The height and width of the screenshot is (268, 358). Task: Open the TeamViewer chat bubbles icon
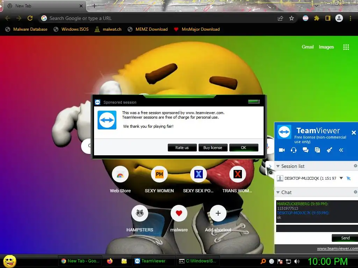coord(306,150)
